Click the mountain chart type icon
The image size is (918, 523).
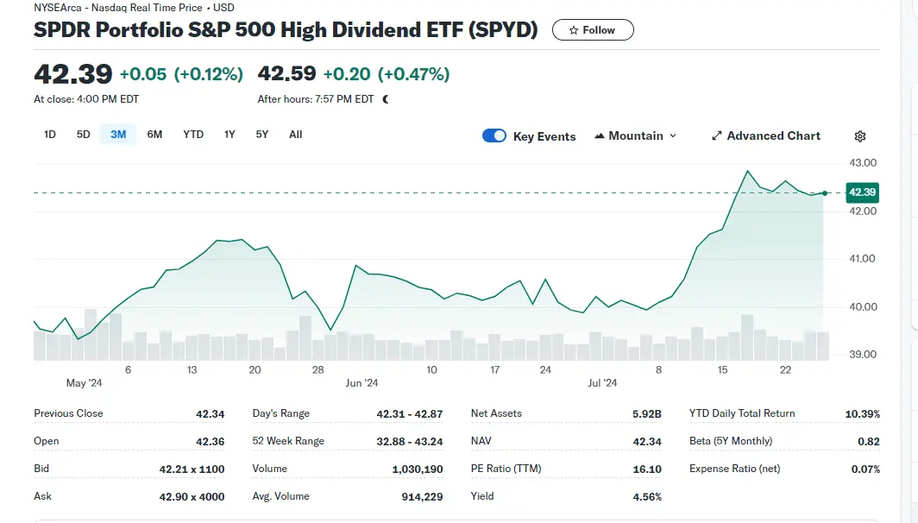point(597,136)
